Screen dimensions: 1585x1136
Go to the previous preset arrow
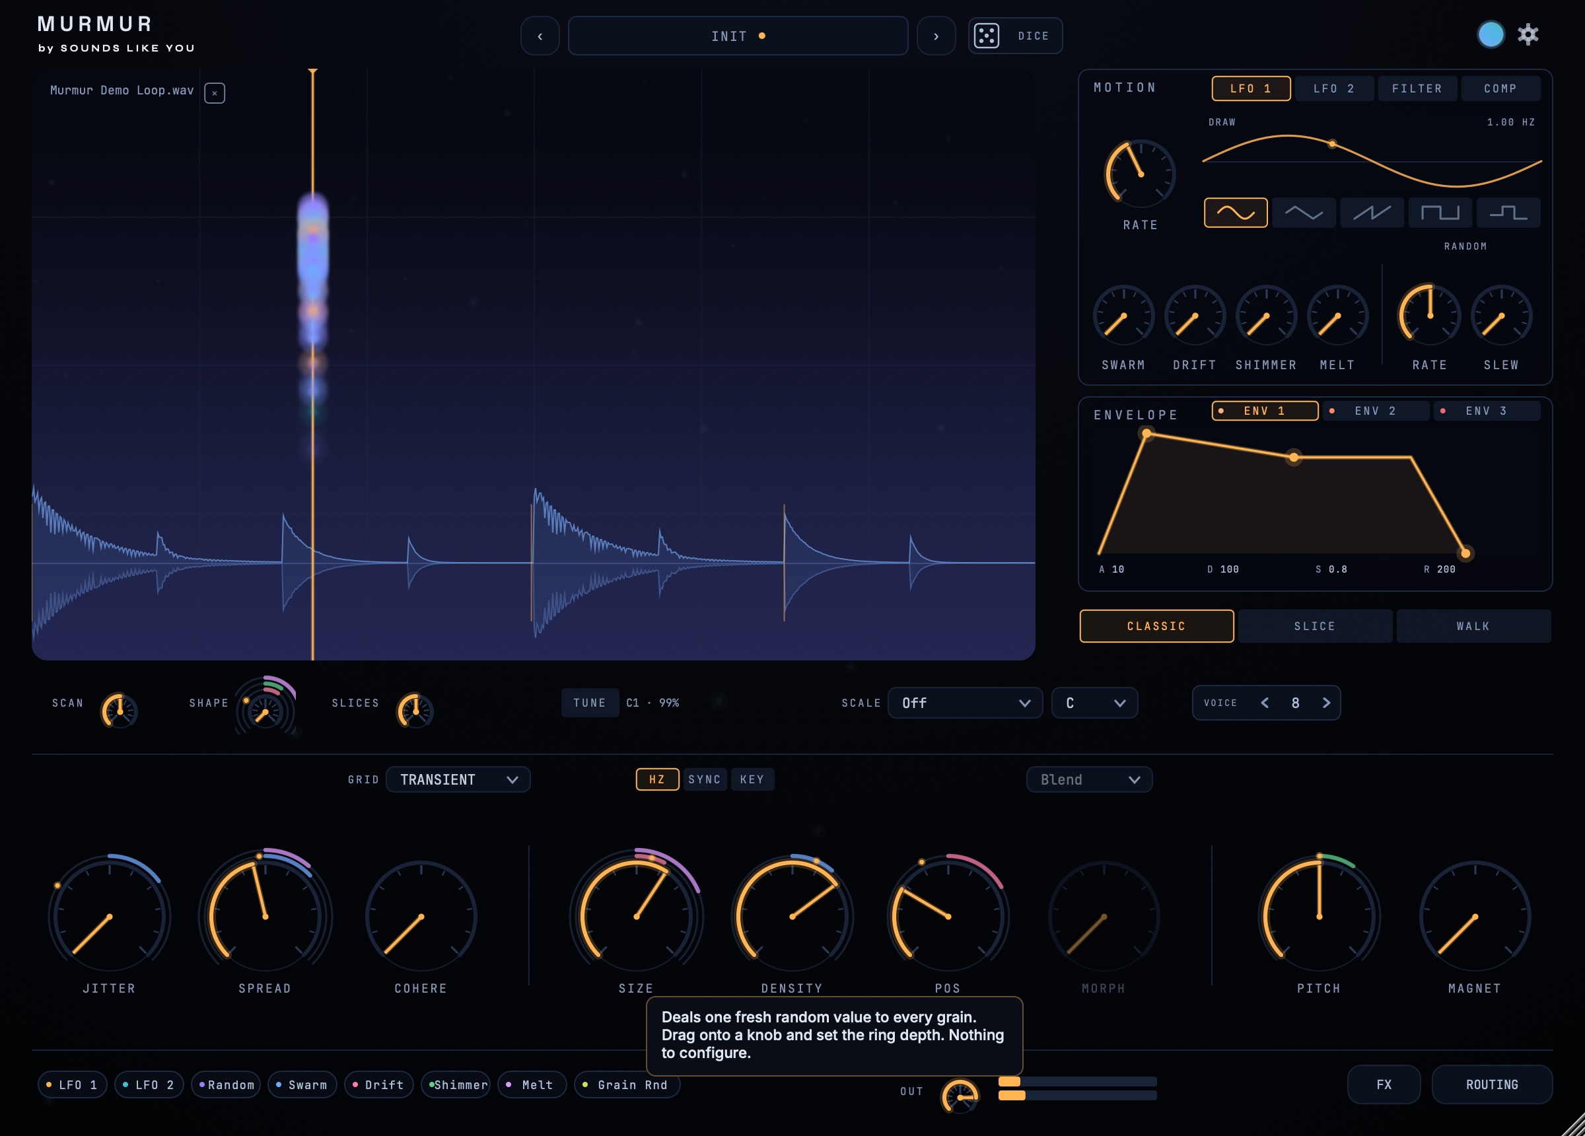tap(540, 36)
